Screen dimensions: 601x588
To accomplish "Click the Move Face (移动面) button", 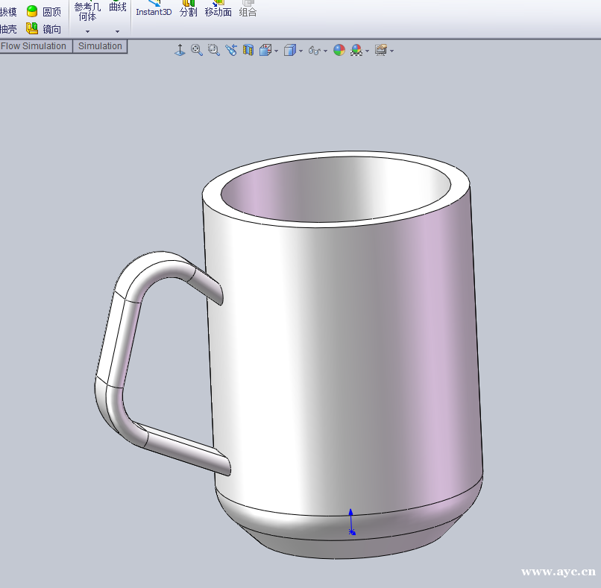I will (x=218, y=8).
